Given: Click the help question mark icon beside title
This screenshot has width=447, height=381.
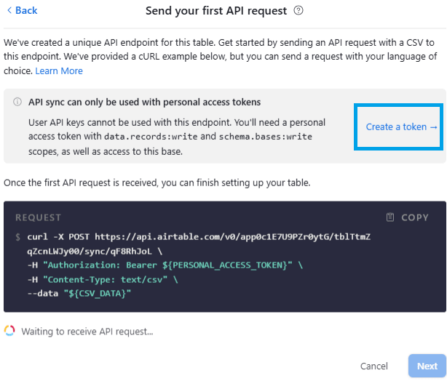Looking at the screenshot, I should [298, 11].
